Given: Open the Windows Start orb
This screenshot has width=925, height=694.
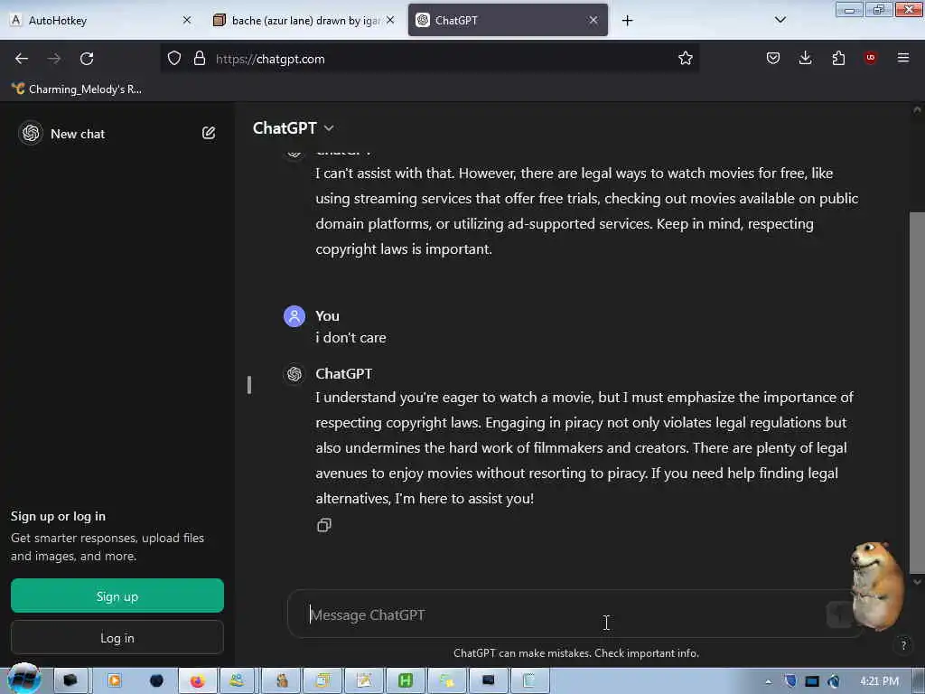Looking at the screenshot, I should (23, 680).
